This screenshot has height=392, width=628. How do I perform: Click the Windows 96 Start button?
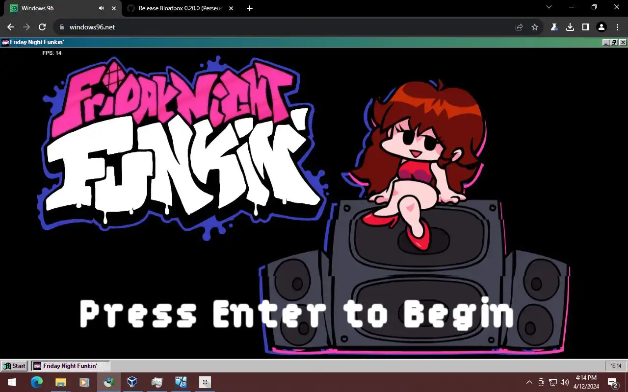[14, 366]
